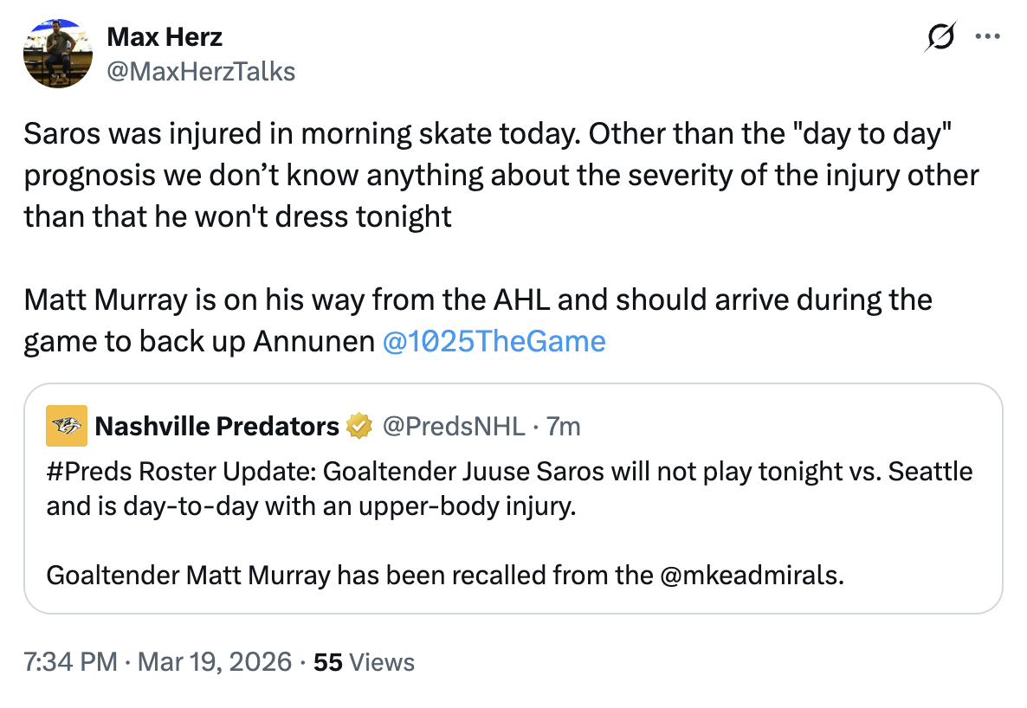Screen dimensions: 1027x708
Task: Click the gold verified badge
Action: 358,427
